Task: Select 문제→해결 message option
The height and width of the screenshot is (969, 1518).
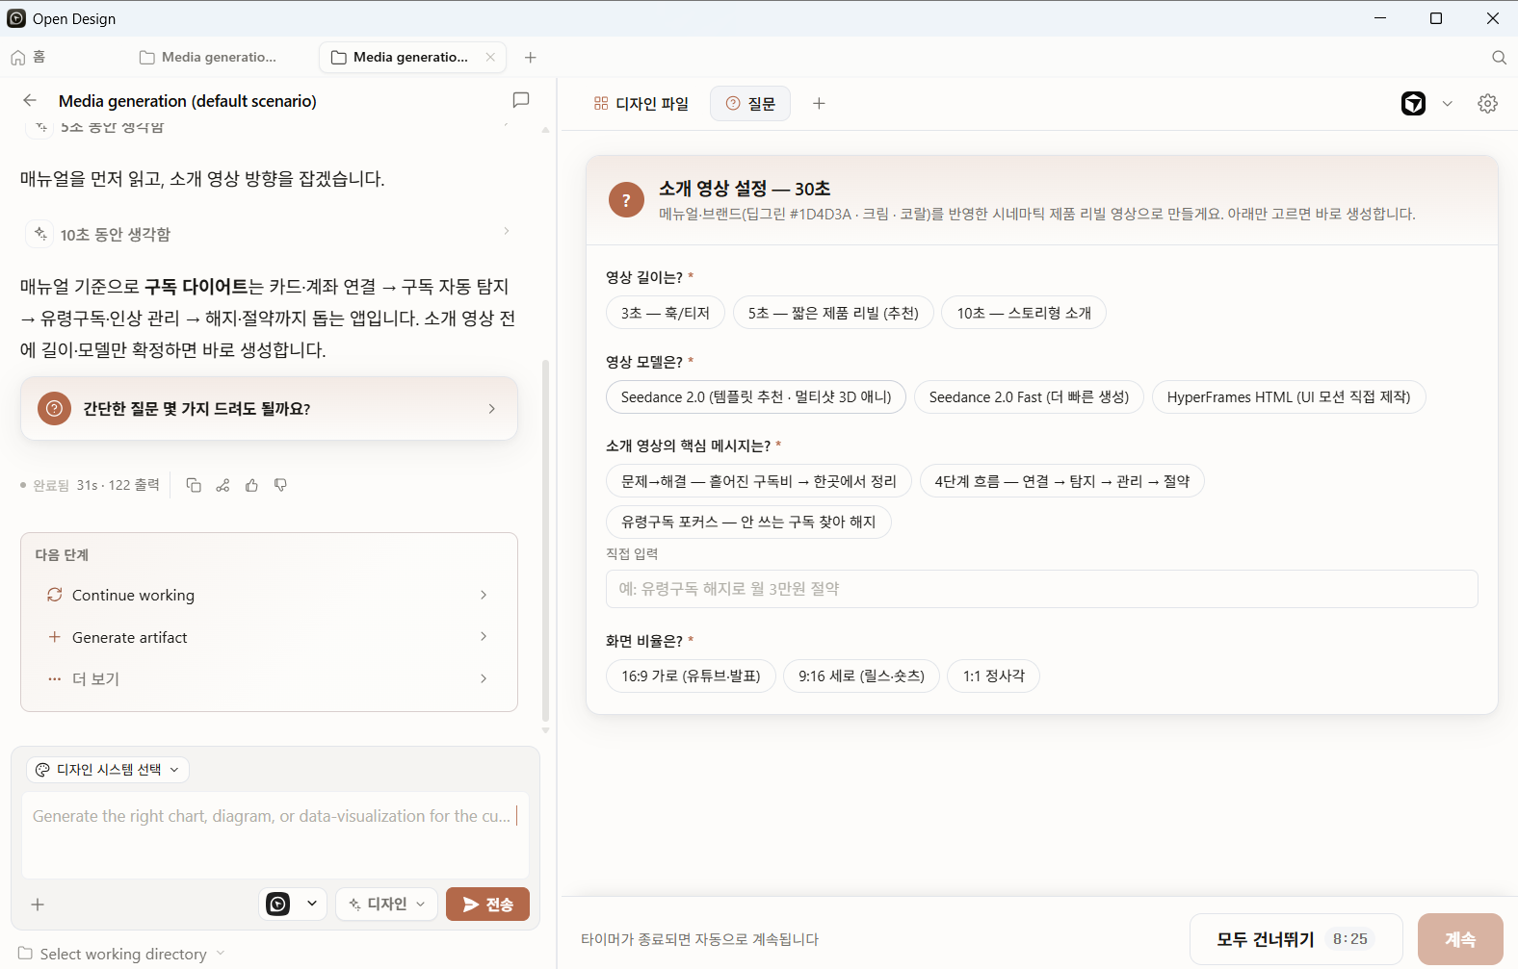Action: 759,481
